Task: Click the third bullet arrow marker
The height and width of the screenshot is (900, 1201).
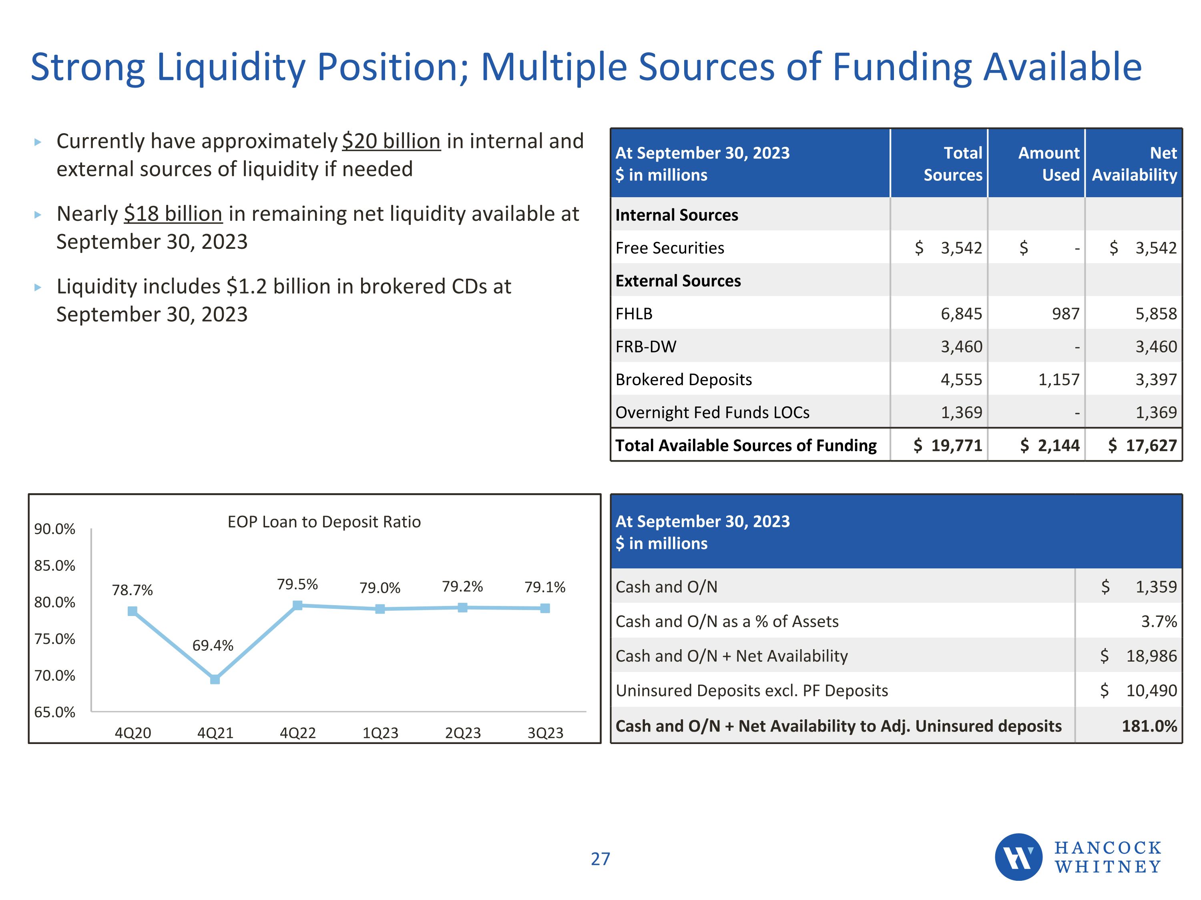Action: click(38, 288)
